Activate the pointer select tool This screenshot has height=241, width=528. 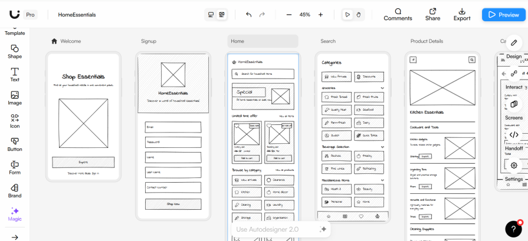(347, 15)
